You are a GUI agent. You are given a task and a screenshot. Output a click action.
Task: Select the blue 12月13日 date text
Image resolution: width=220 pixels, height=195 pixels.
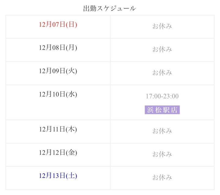[52, 175]
